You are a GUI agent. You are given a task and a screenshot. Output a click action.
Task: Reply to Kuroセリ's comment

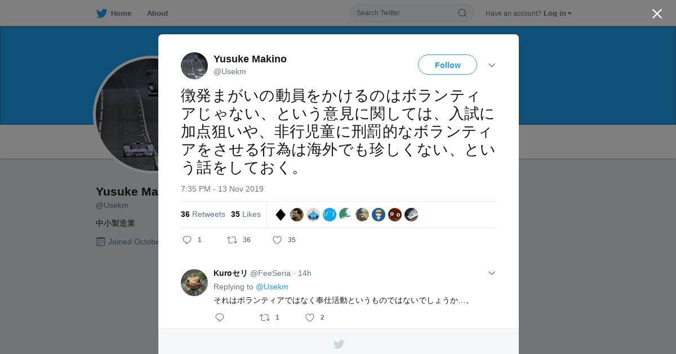coord(220,317)
